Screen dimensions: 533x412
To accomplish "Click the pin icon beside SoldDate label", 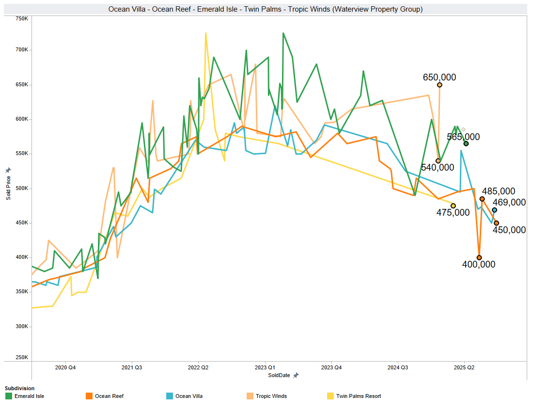I will pyautogui.click(x=295, y=375).
